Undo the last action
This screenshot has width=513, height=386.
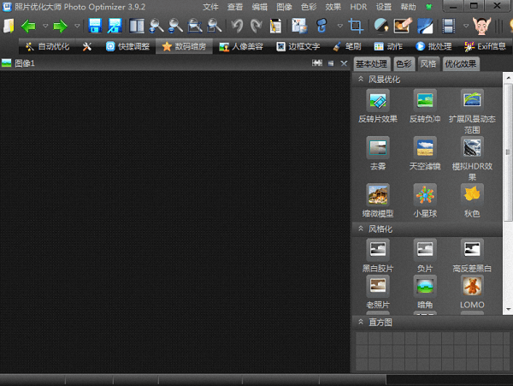coord(237,26)
